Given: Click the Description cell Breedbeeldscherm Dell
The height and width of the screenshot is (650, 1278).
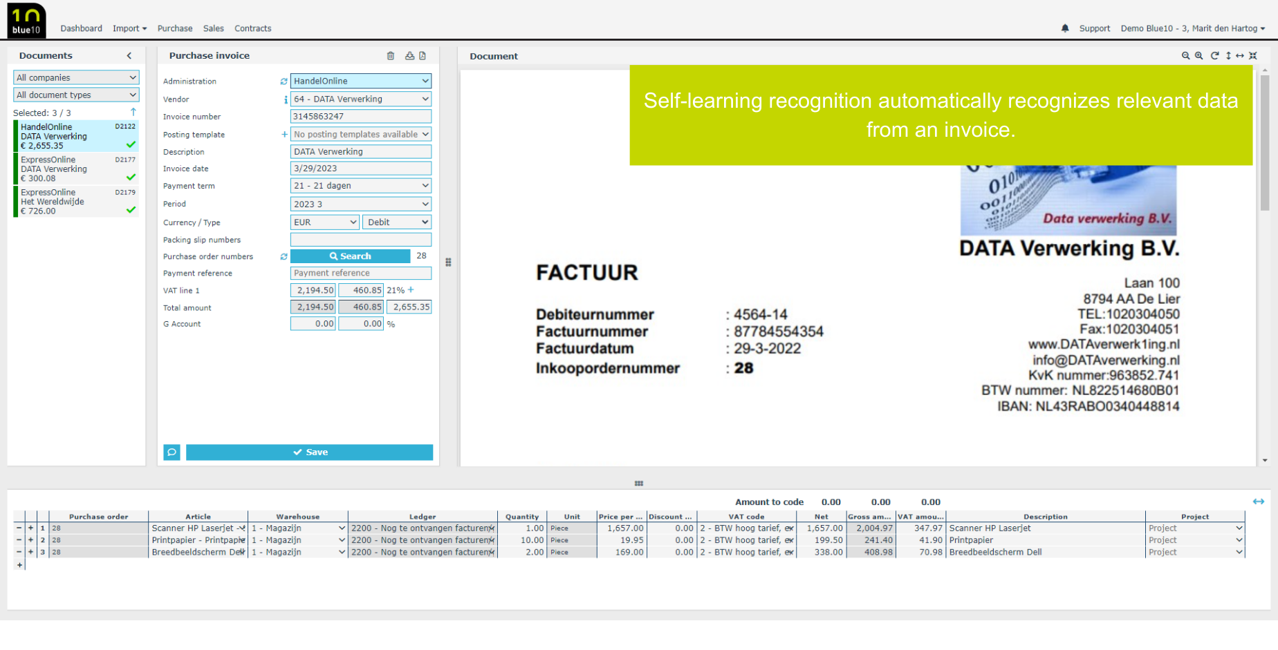Looking at the screenshot, I should click(1046, 552).
